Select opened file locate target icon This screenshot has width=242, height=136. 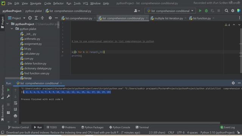30,18
